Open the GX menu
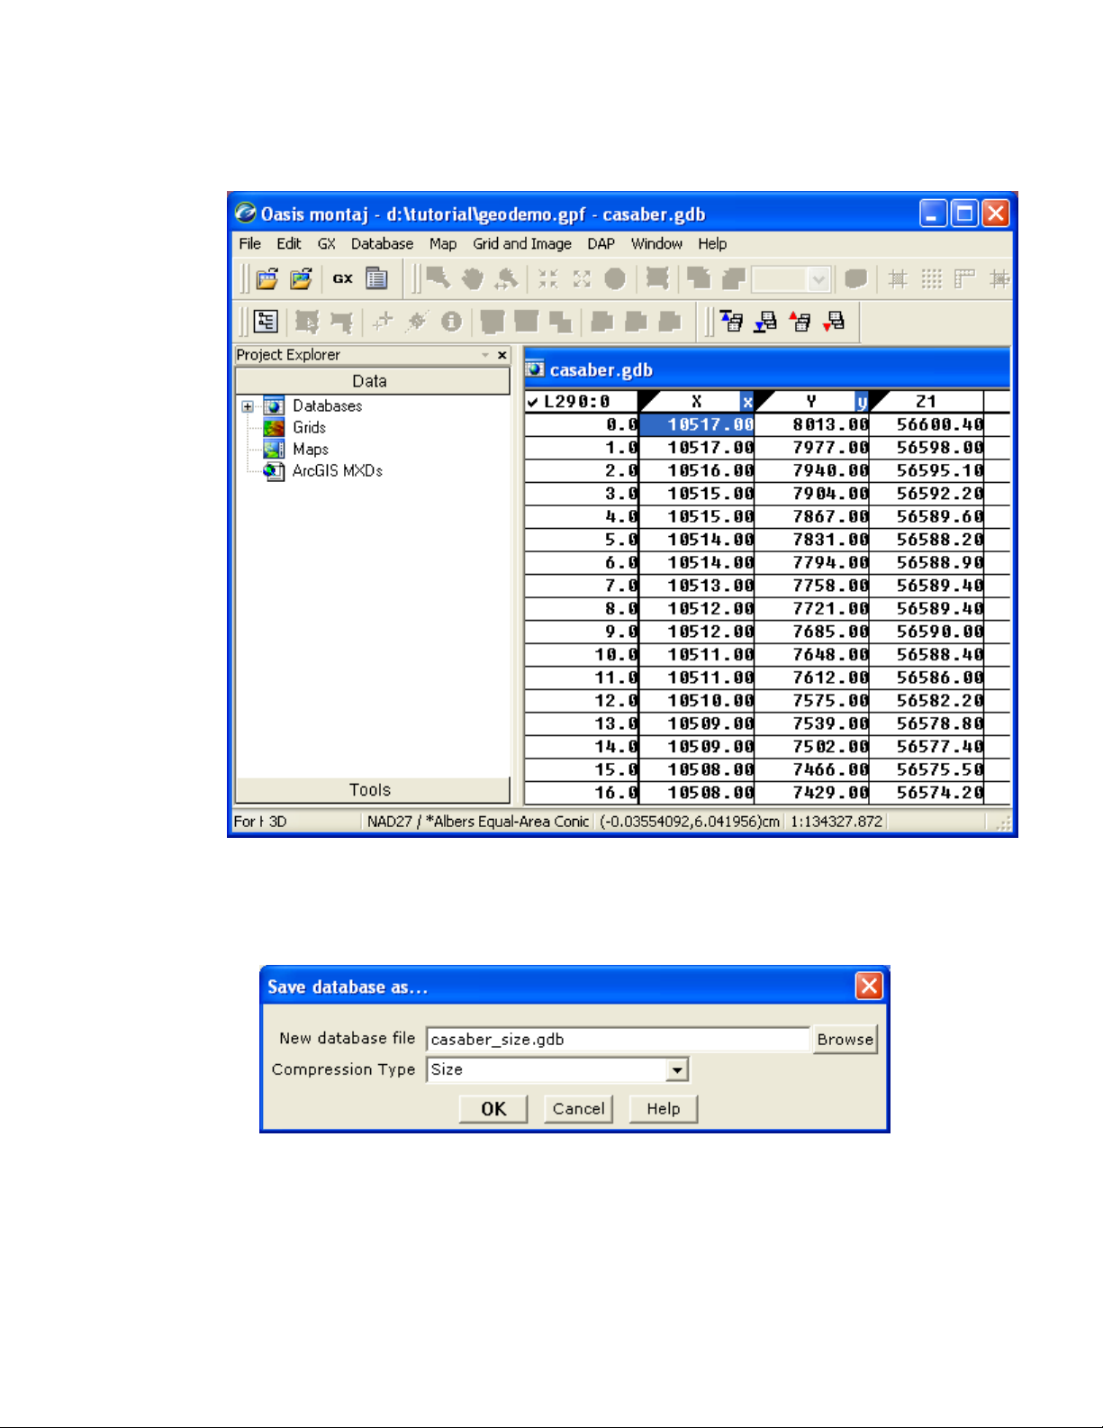1103x1428 pixels. click(x=326, y=243)
